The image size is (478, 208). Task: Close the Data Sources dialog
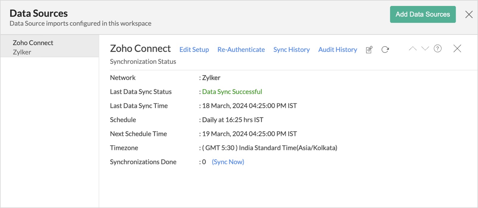[x=469, y=14]
